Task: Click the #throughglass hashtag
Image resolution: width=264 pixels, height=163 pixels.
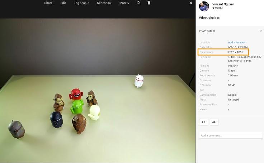Action: [209, 17]
